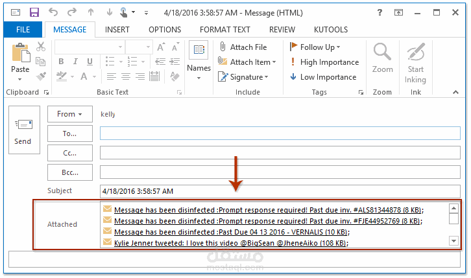Open Clipboard pane dialog launcher
Image resolution: width=471 pixels, height=278 pixels.
(46, 93)
